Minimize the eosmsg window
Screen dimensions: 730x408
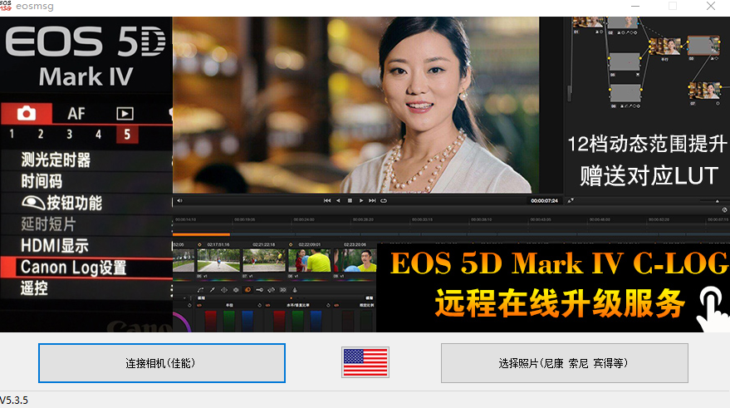[635, 6]
